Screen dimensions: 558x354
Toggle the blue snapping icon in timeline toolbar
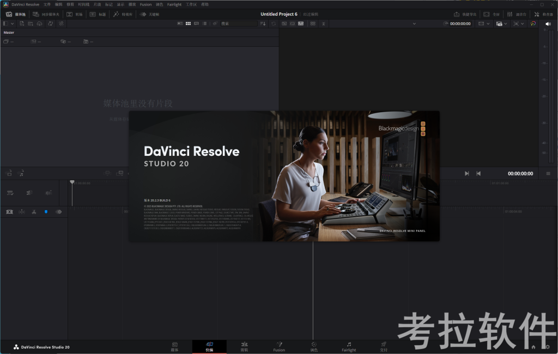[46, 211]
